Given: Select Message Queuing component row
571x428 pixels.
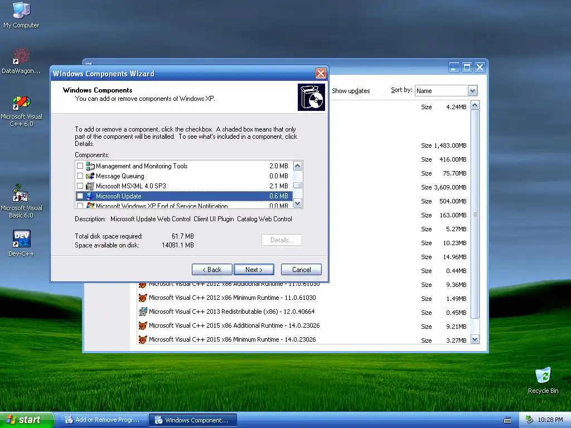Looking at the screenshot, I should 184,176.
